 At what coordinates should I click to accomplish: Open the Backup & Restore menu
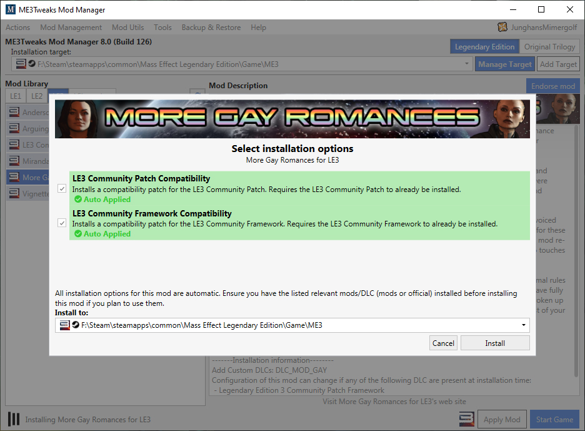pyautogui.click(x=211, y=28)
